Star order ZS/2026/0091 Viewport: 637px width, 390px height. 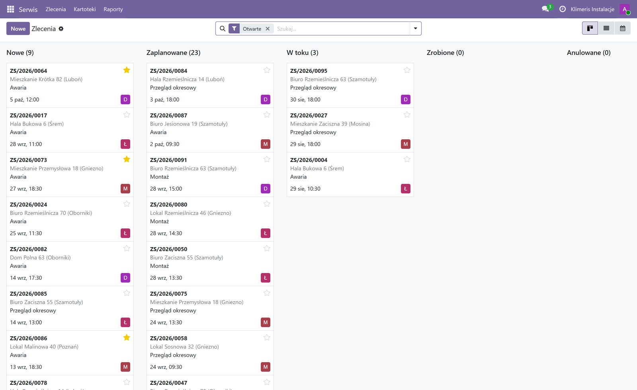coord(267,159)
